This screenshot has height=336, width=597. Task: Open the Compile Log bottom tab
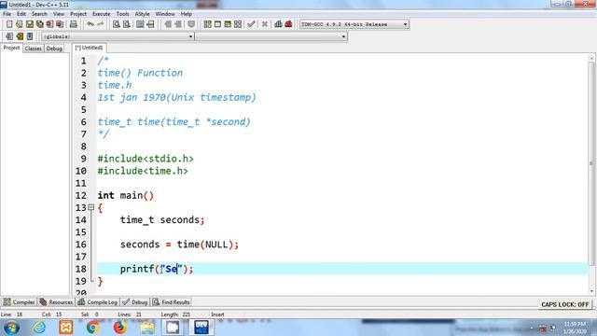click(x=98, y=302)
